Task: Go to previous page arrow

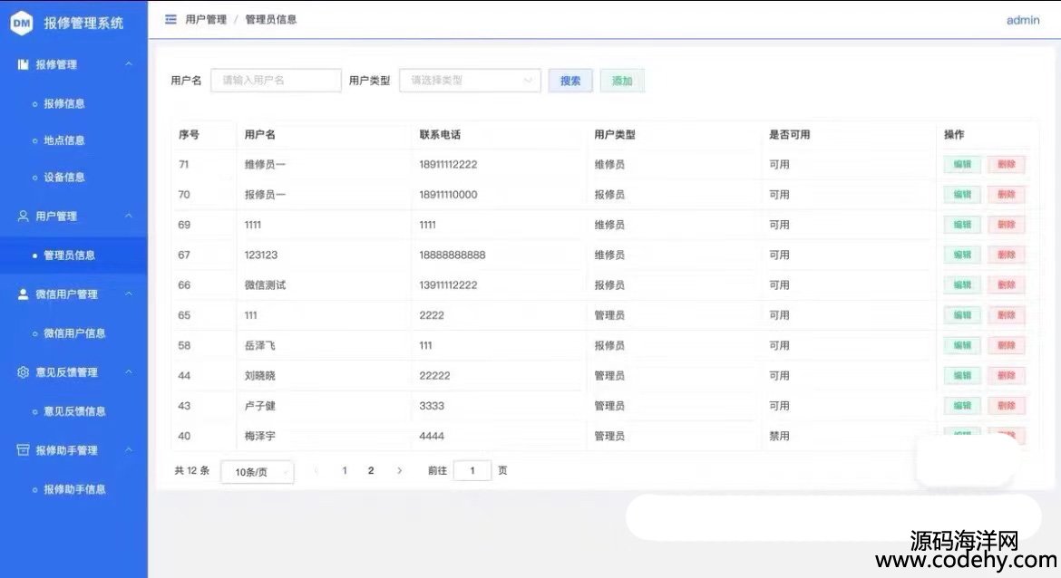Action: coord(316,470)
